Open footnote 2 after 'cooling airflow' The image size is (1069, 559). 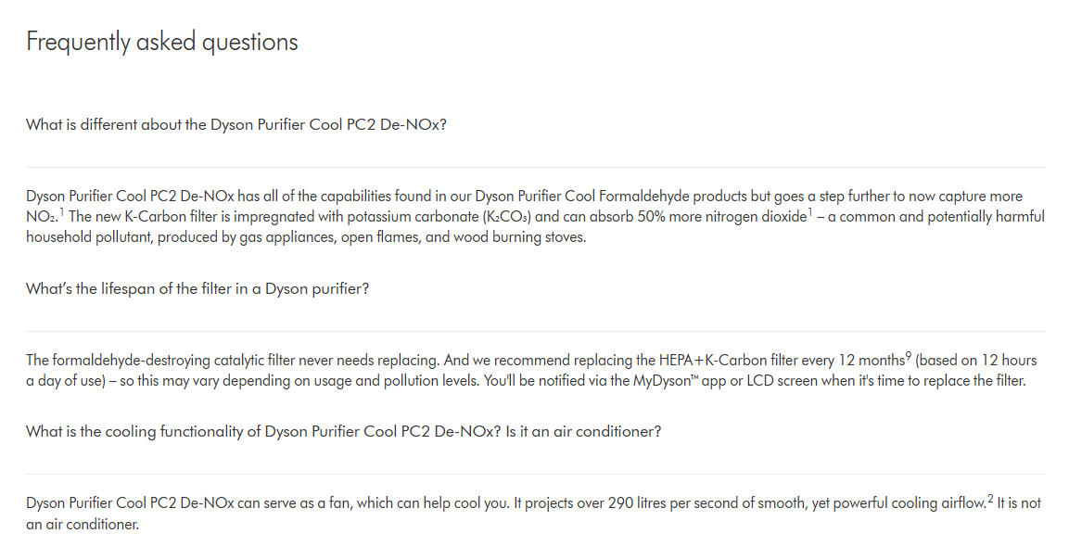point(989,499)
